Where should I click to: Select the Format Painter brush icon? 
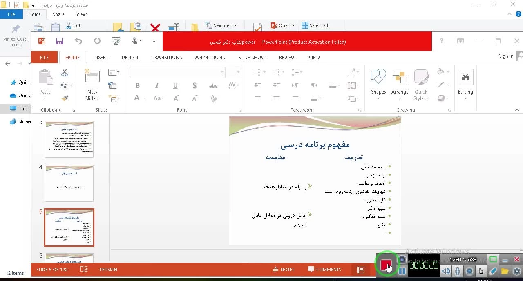coord(65,98)
